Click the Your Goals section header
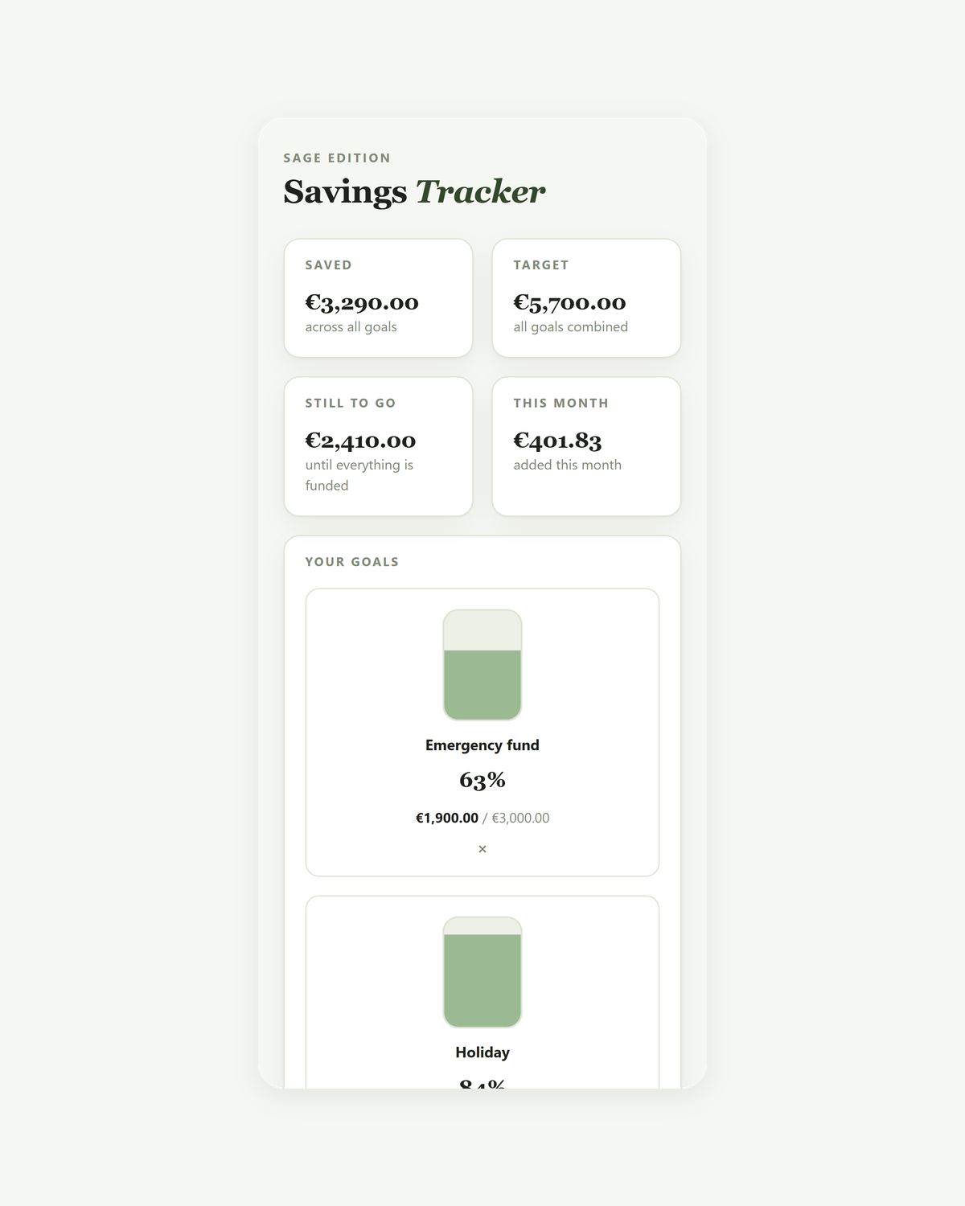Viewport: 965px width, 1206px height. pyautogui.click(x=352, y=562)
